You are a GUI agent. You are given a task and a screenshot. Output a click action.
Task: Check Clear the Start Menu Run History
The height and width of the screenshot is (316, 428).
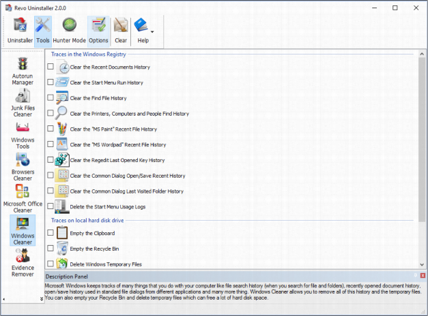coord(51,82)
